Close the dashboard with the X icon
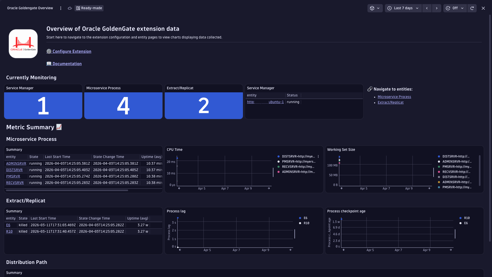Image resolution: width=492 pixels, height=277 pixels. [x=483, y=8]
